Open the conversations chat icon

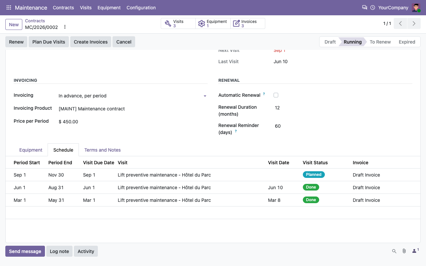(364, 7)
